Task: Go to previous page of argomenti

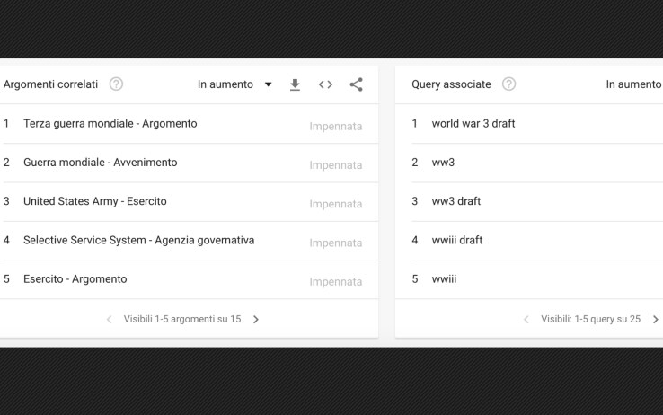Action: click(109, 320)
